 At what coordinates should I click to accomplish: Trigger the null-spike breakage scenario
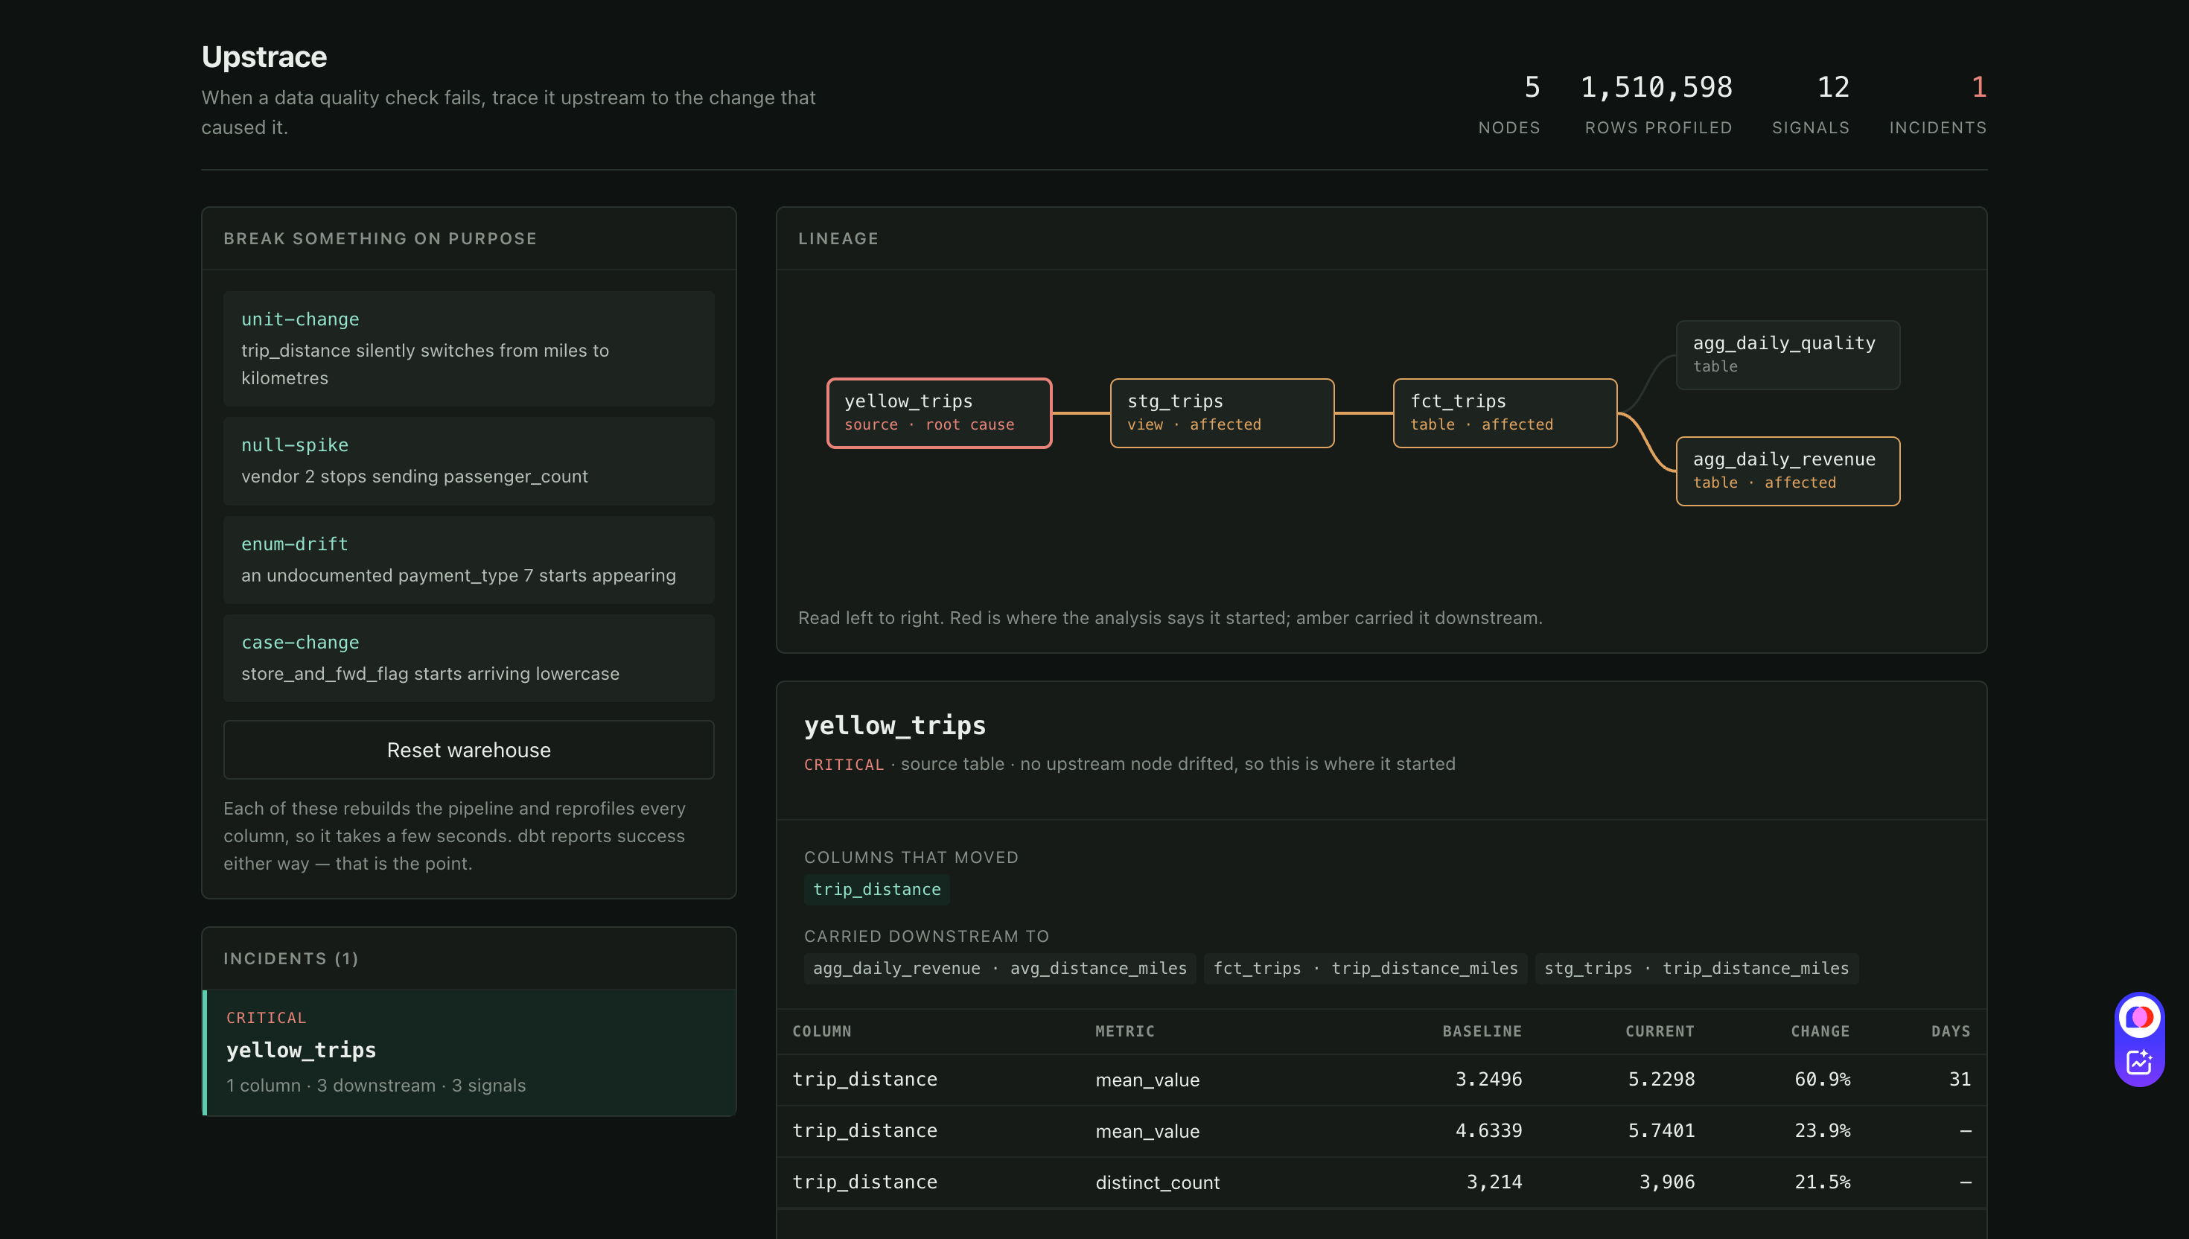[469, 461]
